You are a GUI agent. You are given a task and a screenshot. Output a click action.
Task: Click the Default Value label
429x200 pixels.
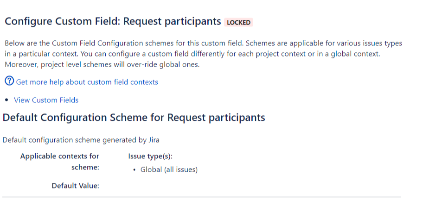click(x=76, y=186)
